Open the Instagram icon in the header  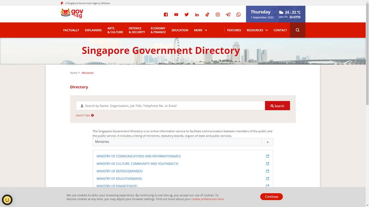(x=218, y=15)
